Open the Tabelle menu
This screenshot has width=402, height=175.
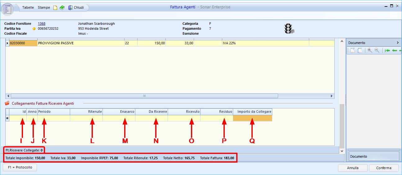pyautogui.click(x=28, y=7)
